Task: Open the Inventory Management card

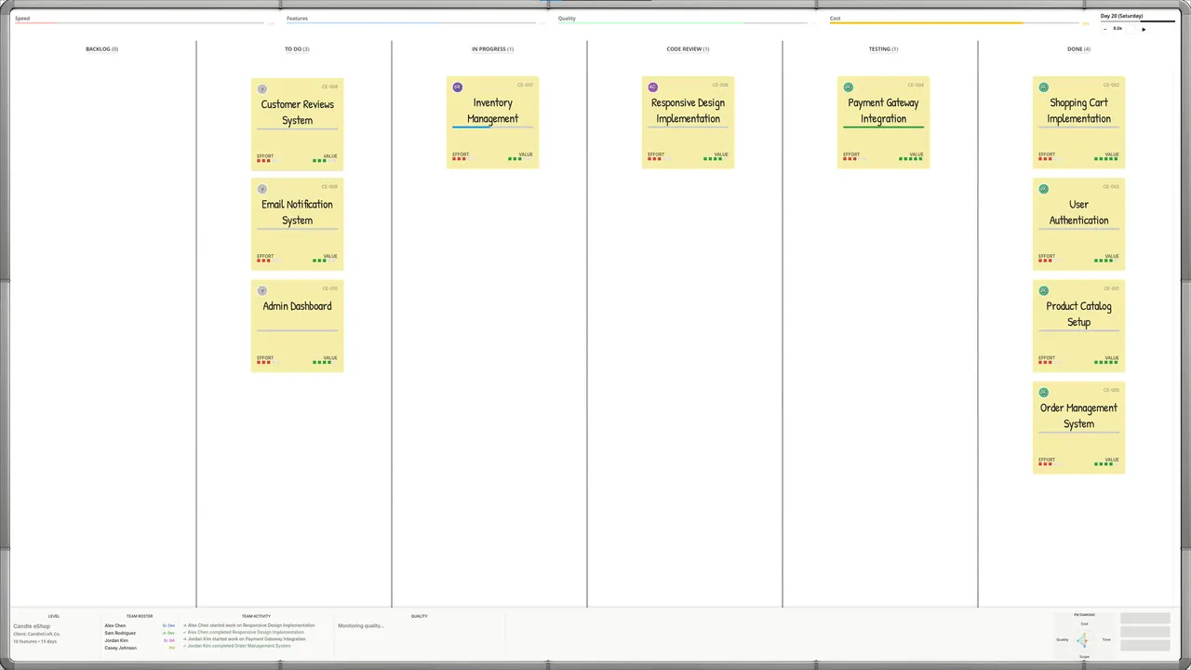Action: coord(492,123)
